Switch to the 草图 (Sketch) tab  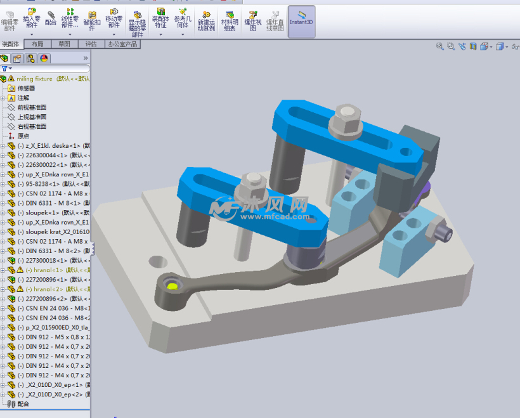click(x=64, y=44)
